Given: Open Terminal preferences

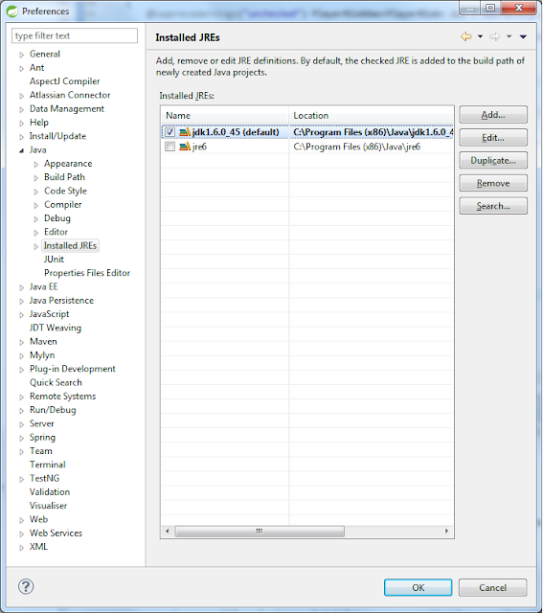Looking at the screenshot, I should tap(48, 465).
